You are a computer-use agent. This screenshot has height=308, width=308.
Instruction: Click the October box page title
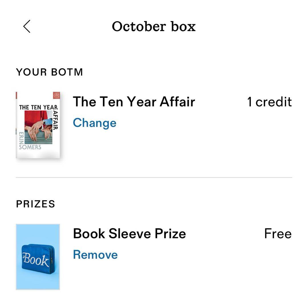tap(154, 27)
